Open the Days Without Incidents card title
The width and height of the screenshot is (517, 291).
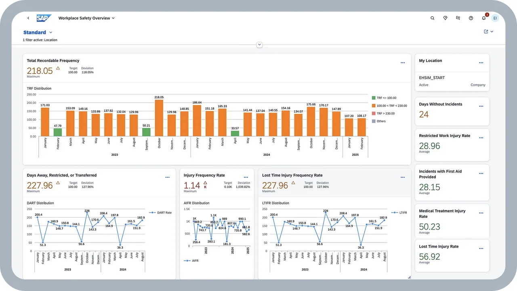coord(441,104)
